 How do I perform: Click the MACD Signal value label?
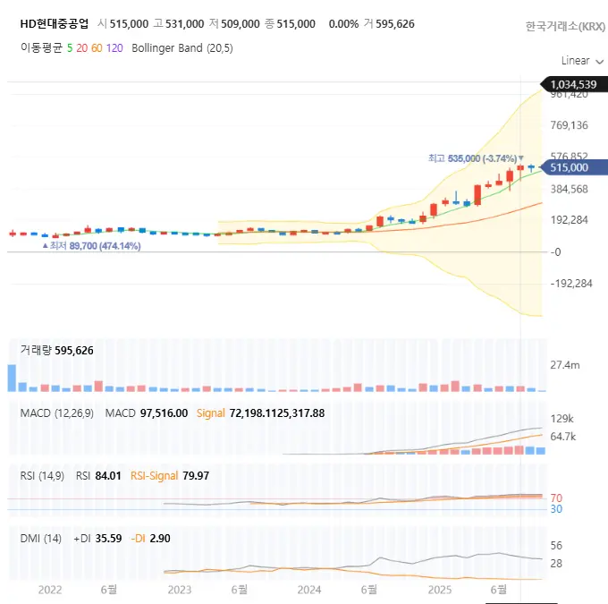(x=260, y=413)
